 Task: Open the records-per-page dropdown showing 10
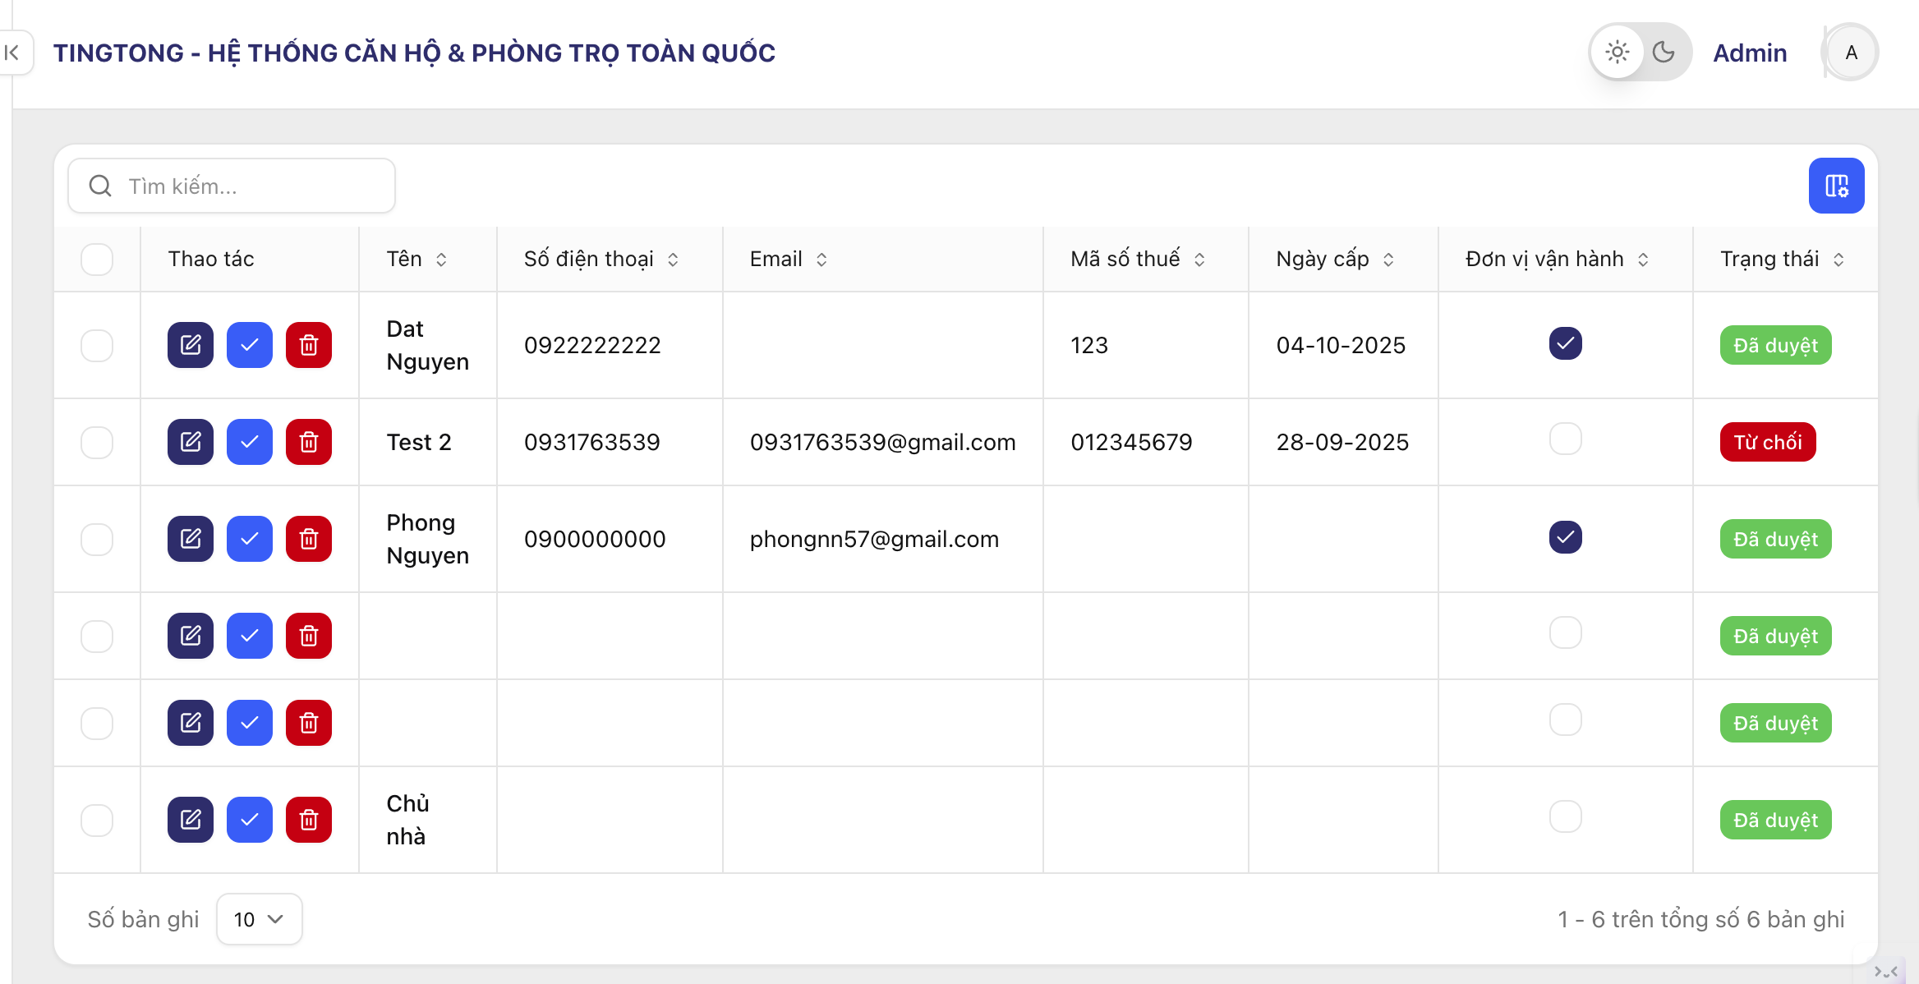point(259,919)
